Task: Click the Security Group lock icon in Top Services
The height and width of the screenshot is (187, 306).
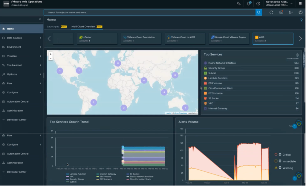Action: point(205,68)
